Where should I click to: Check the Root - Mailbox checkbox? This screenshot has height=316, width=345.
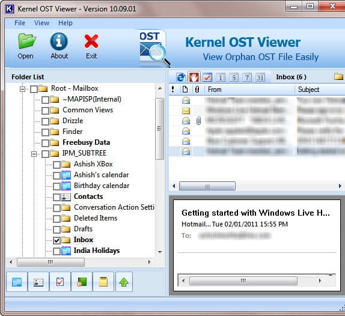(x=34, y=89)
